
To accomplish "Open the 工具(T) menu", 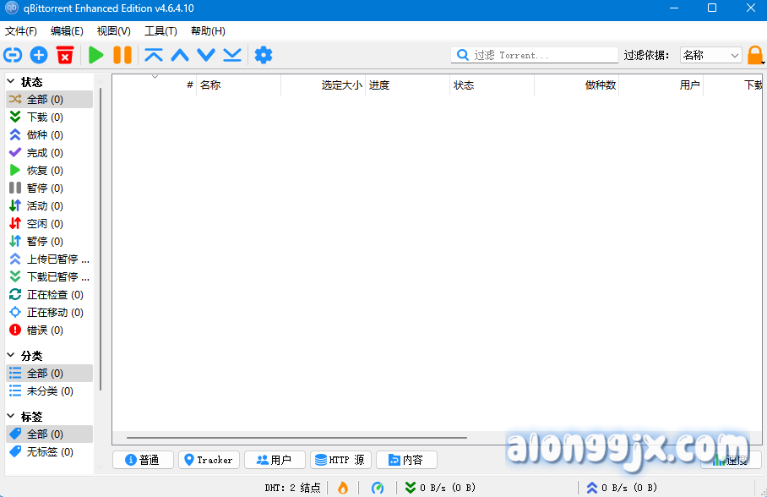I will [160, 31].
